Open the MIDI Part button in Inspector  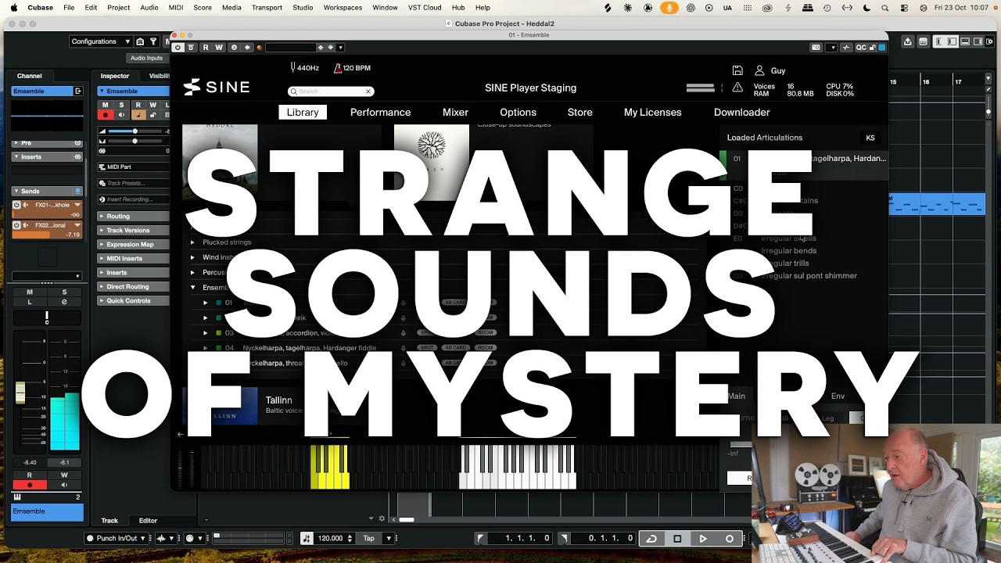(133, 167)
